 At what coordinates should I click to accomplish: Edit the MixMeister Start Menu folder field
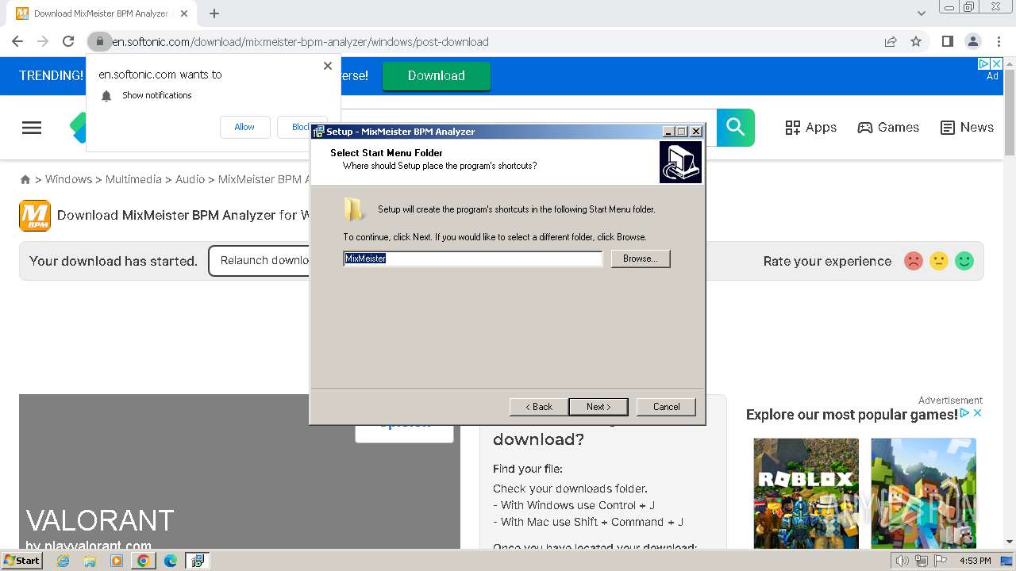[473, 259]
